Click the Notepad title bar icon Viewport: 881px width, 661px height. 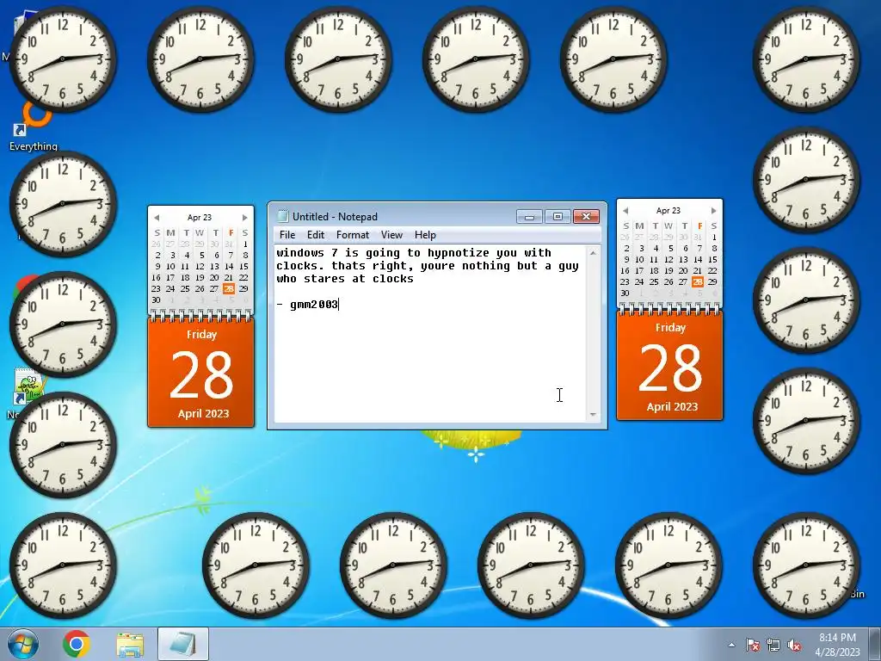click(283, 216)
